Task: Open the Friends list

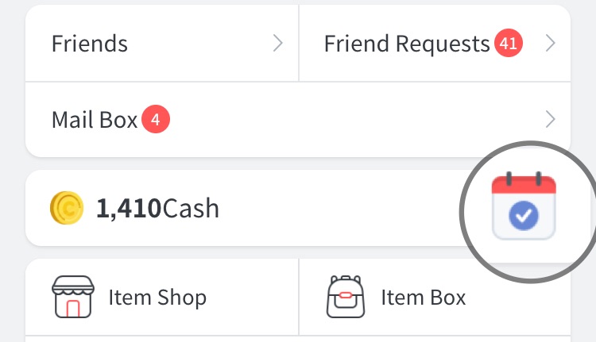Action: click(90, 44)
